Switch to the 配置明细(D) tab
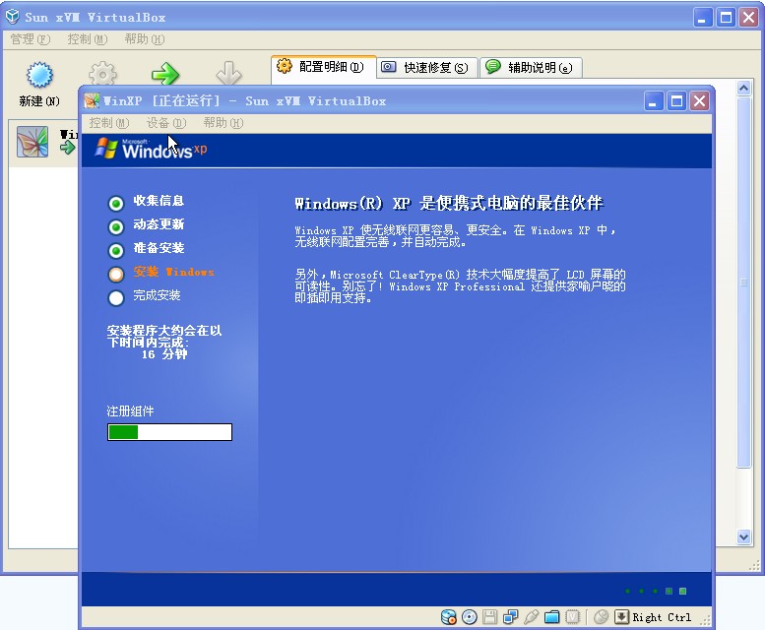765x630 pixels. [x=324, y=66]
